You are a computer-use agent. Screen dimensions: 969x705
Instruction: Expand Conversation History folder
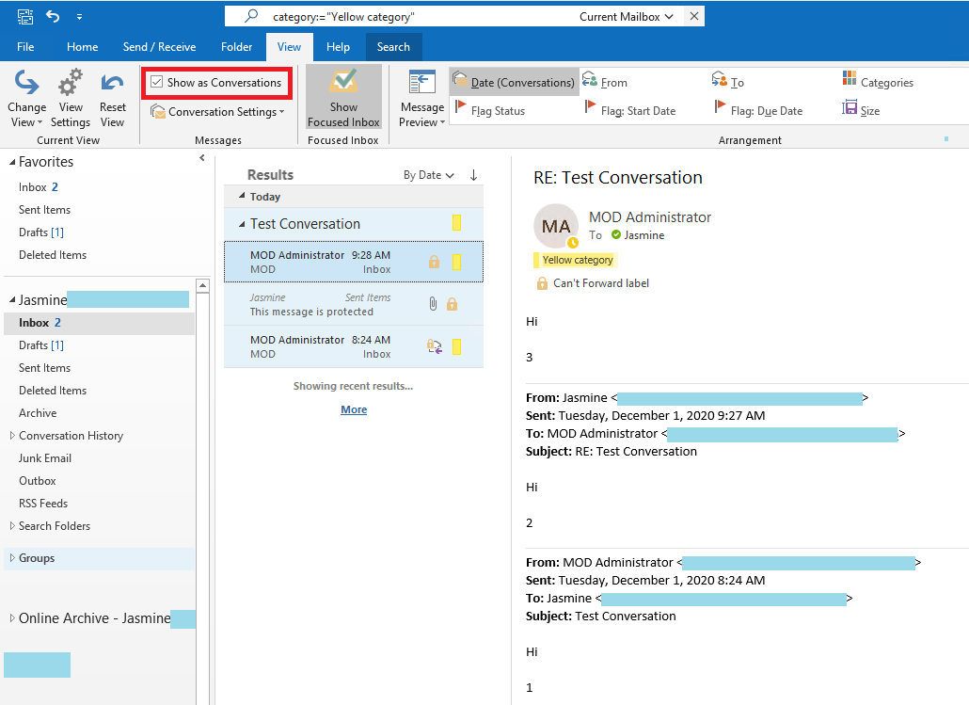click(x=11, y=436)
